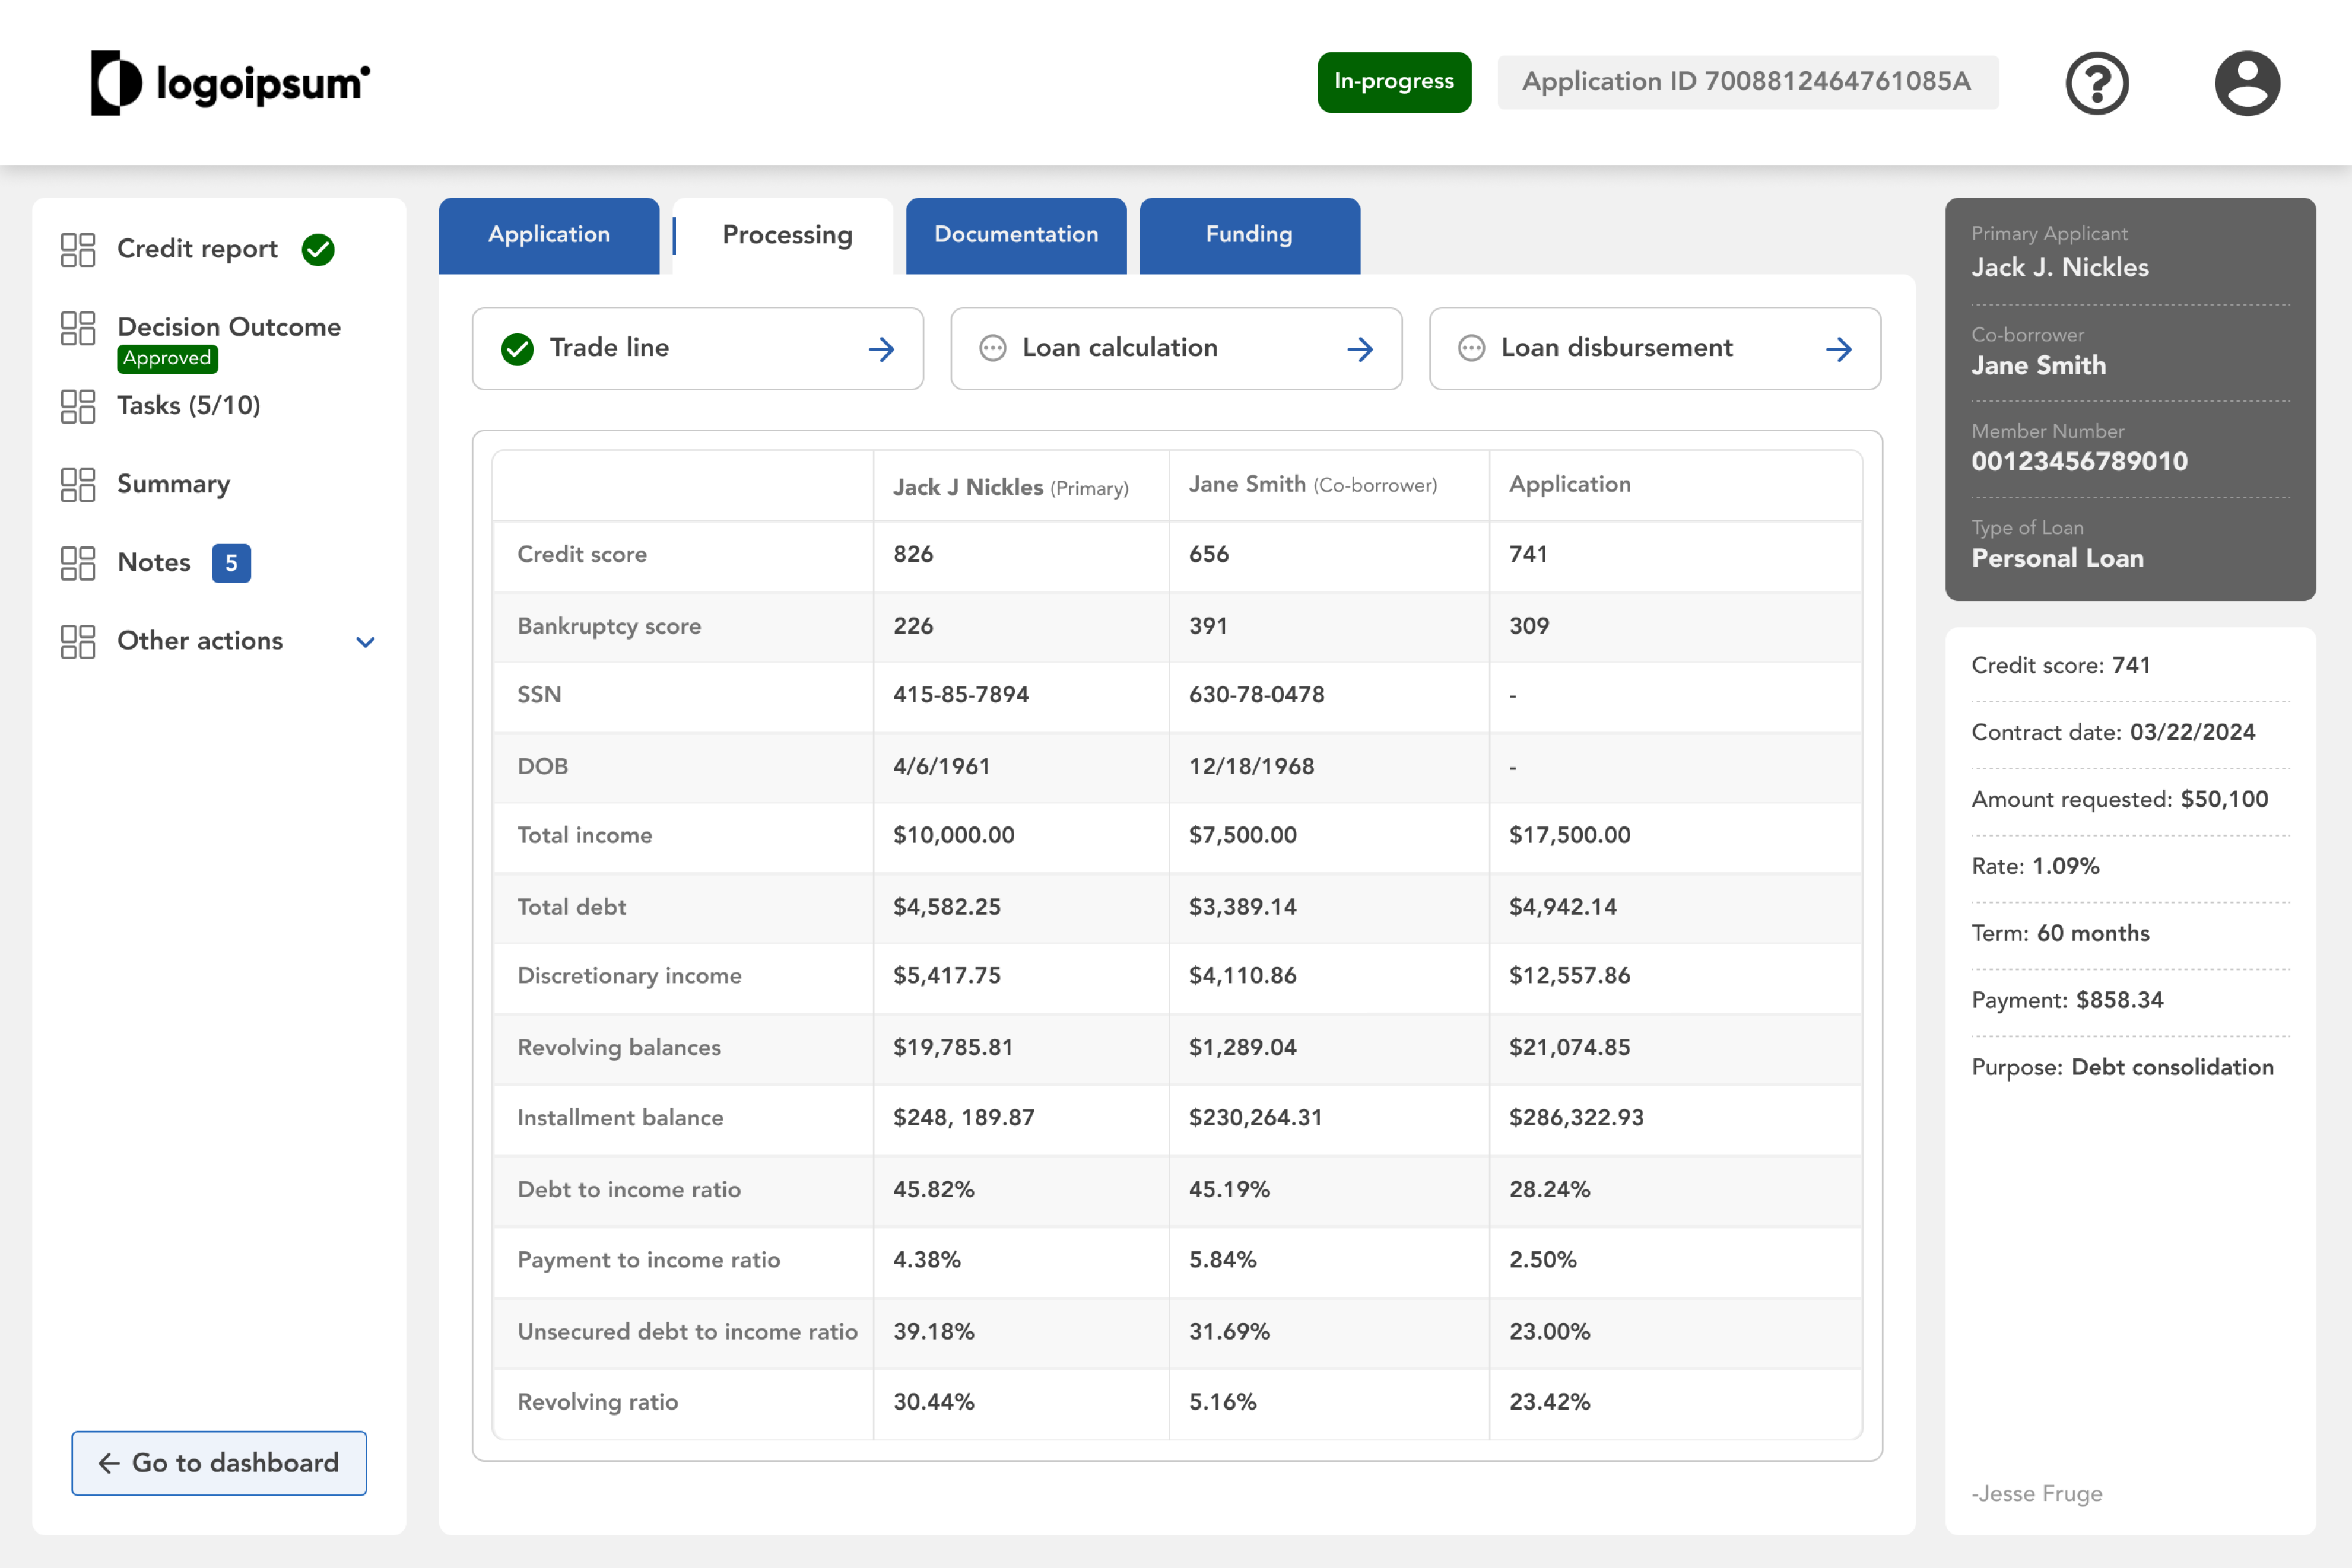
Task: Click the Go to dashboard button
Action: 219,1463
